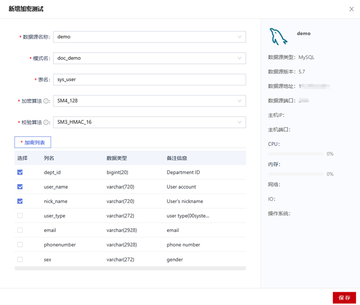This screenshot has width=360, height=305.
Task: Click the truncated user type(00syste... remark
Action: [x=188, y=216]
